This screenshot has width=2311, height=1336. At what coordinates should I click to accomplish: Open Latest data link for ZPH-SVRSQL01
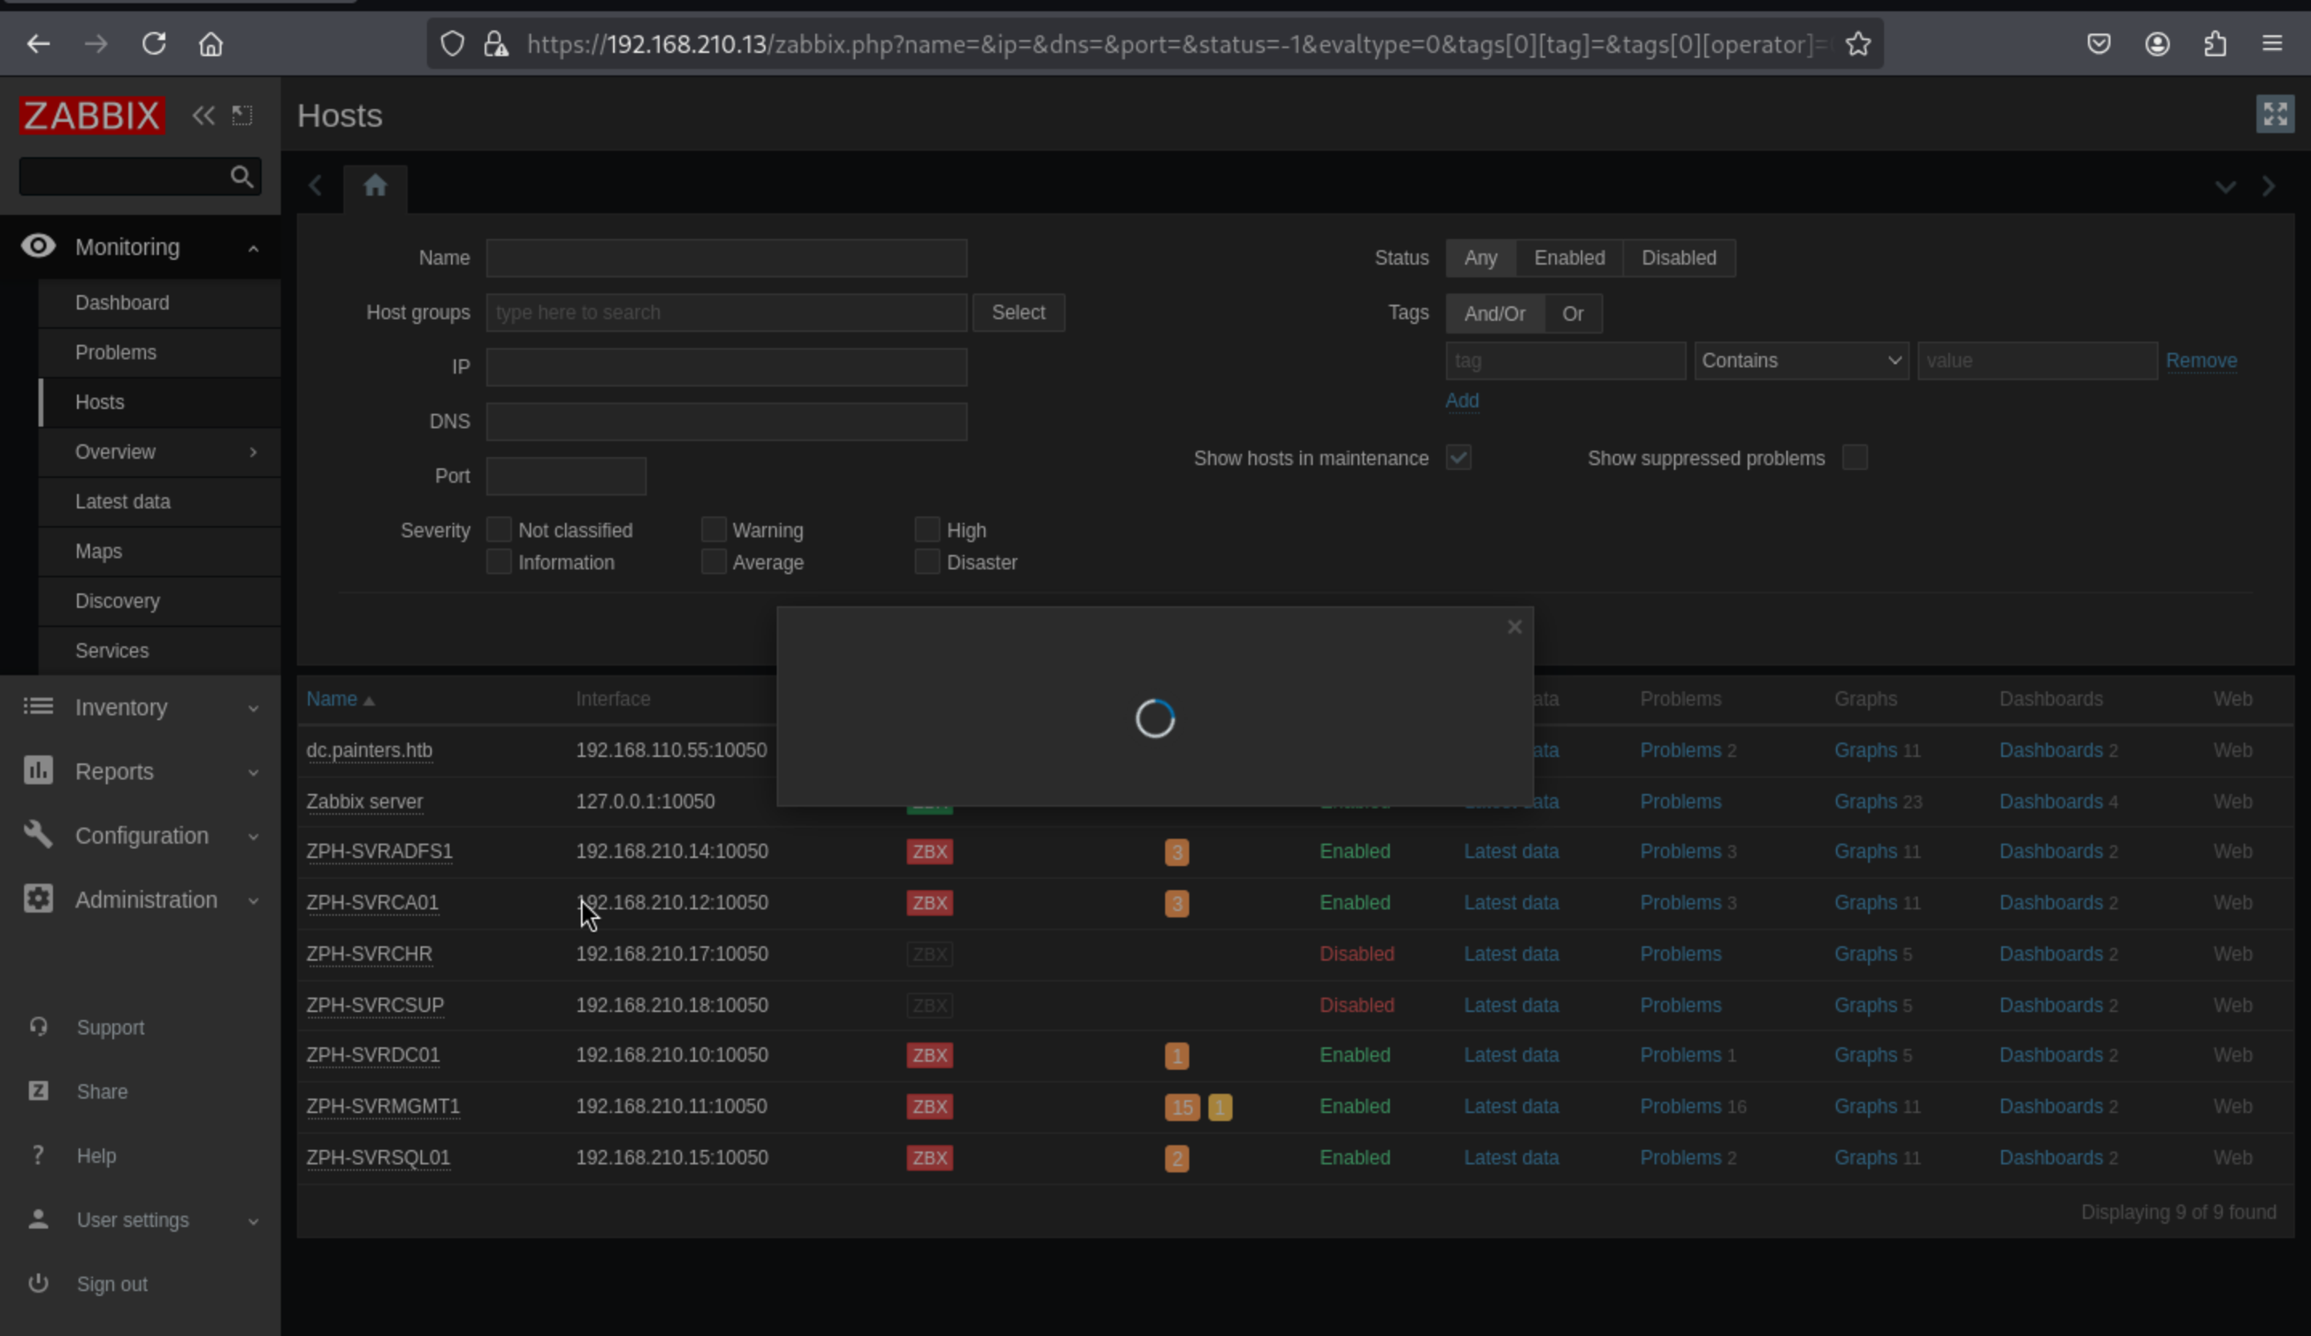pos(1510,1157)
